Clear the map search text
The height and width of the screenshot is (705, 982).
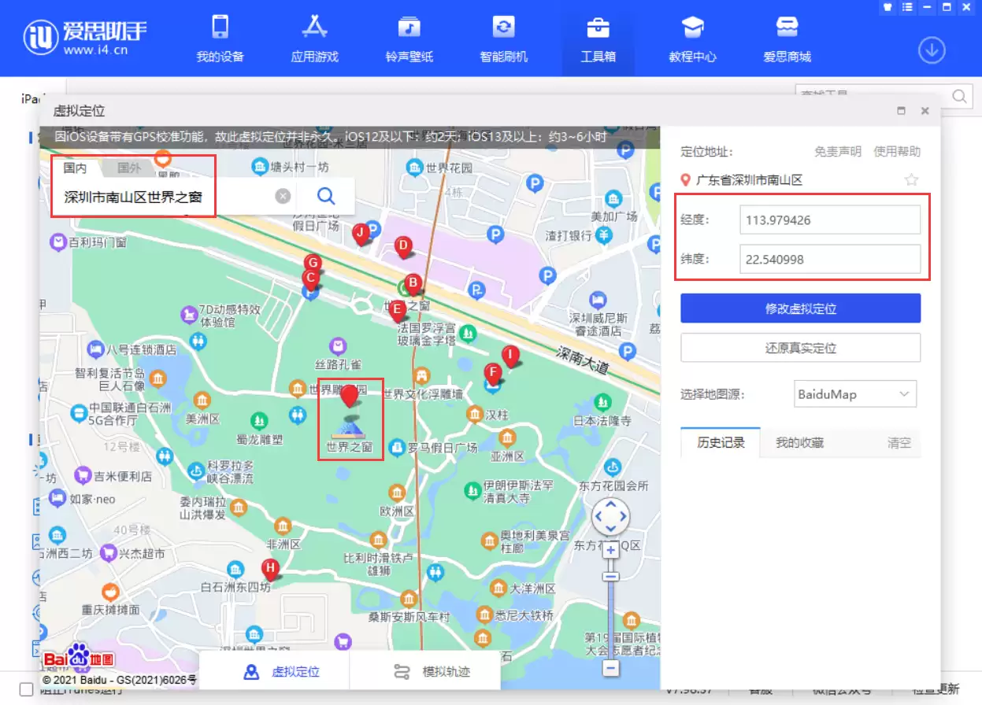(x=283, y=196)
